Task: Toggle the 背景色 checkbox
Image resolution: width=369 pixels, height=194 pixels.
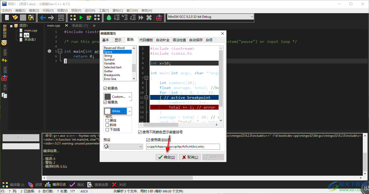Action: (105, 102)
